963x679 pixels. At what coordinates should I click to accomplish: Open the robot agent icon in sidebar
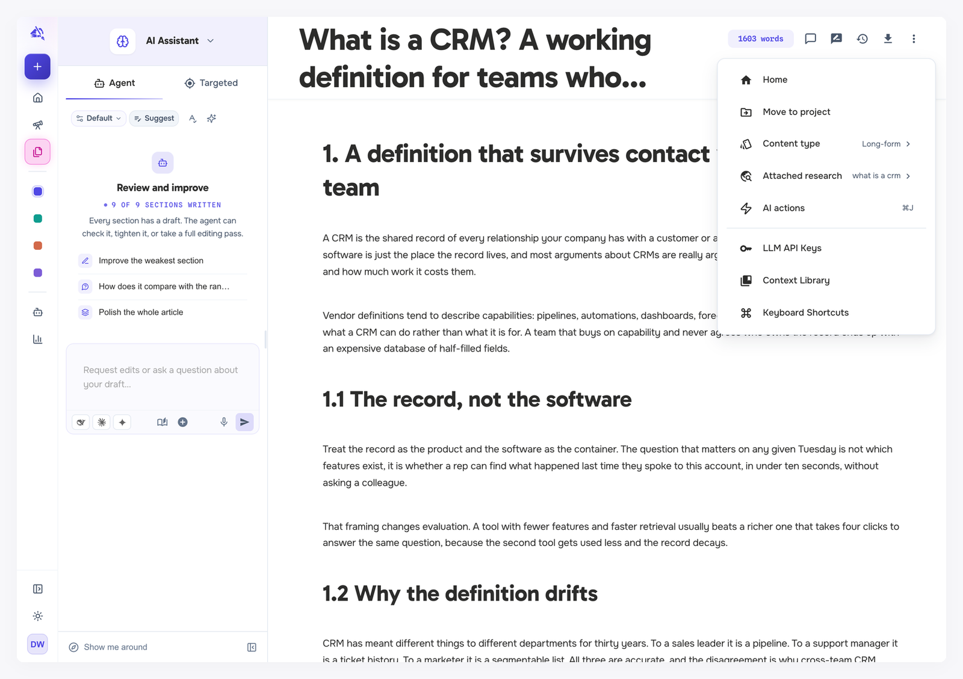point(37,312)
